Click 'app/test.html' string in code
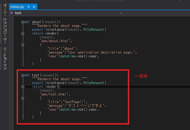 click(54, 94)
